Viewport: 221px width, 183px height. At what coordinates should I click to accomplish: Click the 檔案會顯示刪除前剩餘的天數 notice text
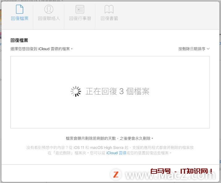pos(110,138)
